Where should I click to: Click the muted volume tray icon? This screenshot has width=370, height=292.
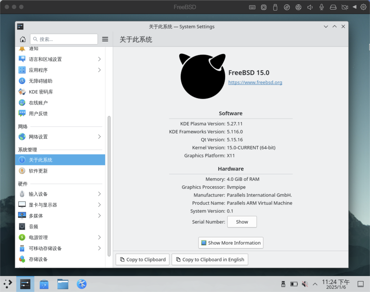305,284
